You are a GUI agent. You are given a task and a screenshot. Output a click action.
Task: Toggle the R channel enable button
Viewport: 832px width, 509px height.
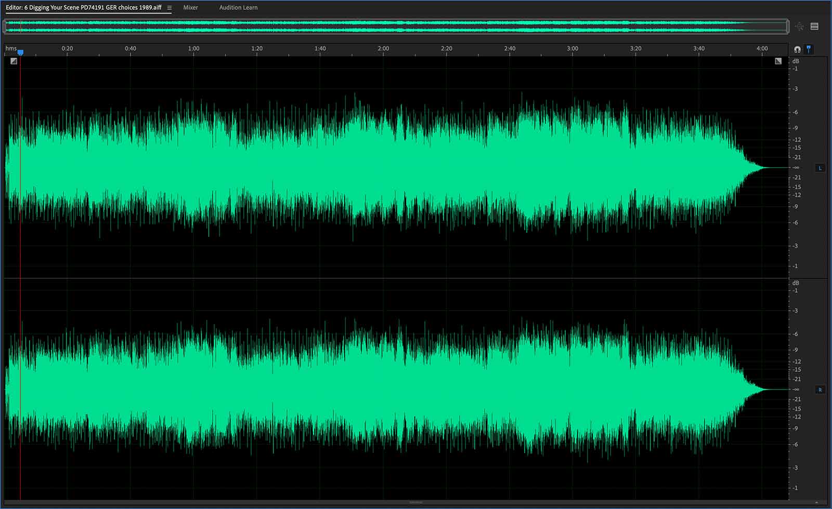click(821, 389)
